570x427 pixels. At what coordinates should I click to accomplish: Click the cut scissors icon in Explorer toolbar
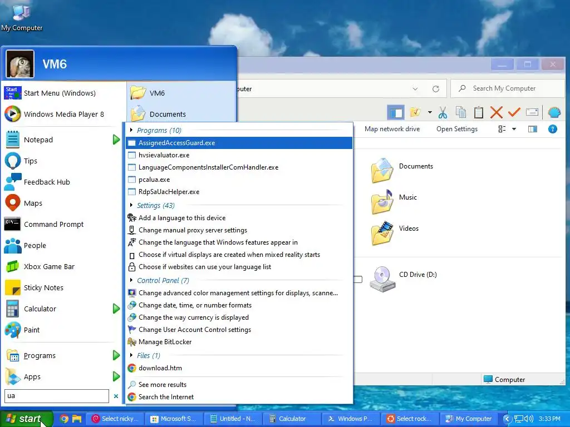(x=443, y=112)
